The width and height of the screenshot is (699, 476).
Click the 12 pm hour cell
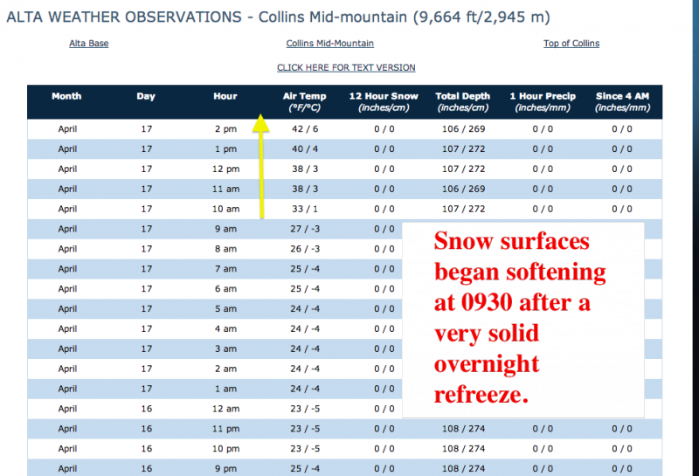(x=225, y=169)
